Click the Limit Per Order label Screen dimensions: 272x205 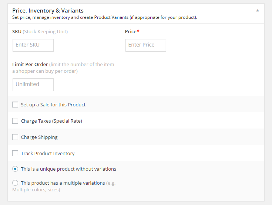[30, 64]
